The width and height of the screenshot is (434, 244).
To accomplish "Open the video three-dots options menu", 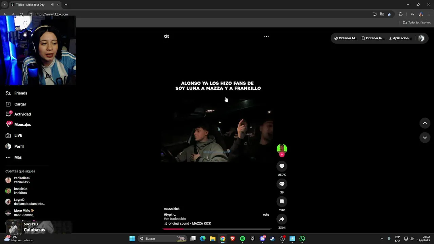I will [x=267, y=36].
